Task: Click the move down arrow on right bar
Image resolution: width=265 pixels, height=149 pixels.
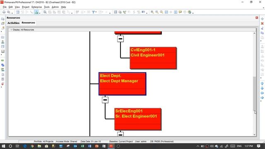Action: pos(262,88)
